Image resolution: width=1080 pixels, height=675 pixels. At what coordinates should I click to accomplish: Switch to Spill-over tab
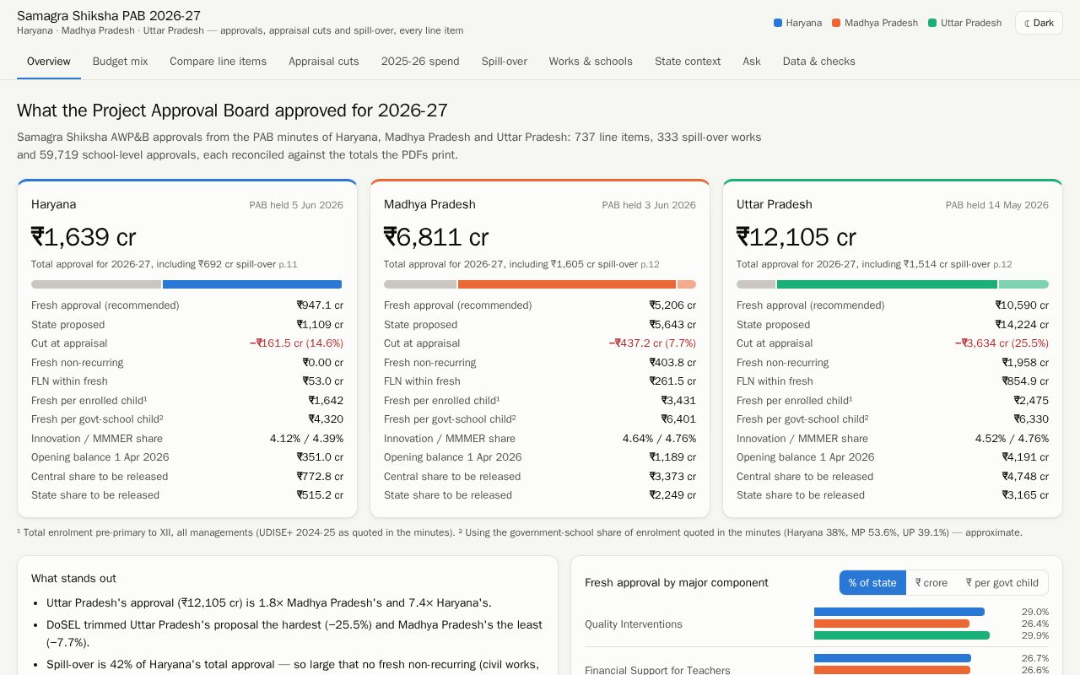(x=505, y=62)
